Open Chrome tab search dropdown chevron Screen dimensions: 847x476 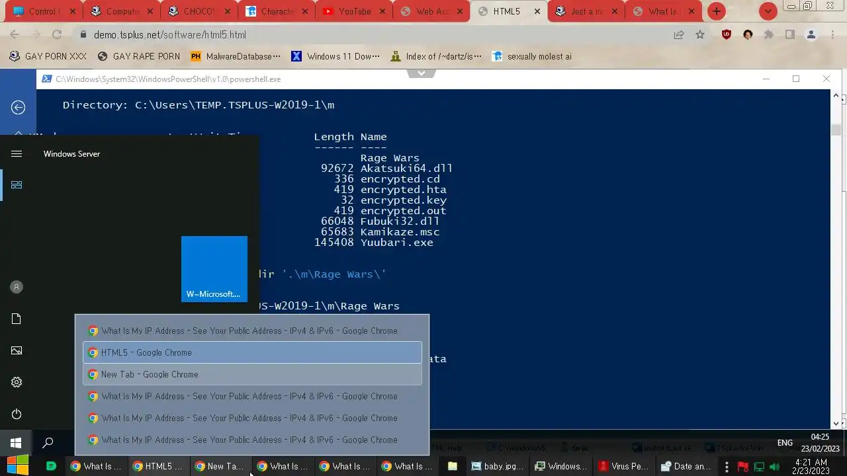click(x=768, y=11)
